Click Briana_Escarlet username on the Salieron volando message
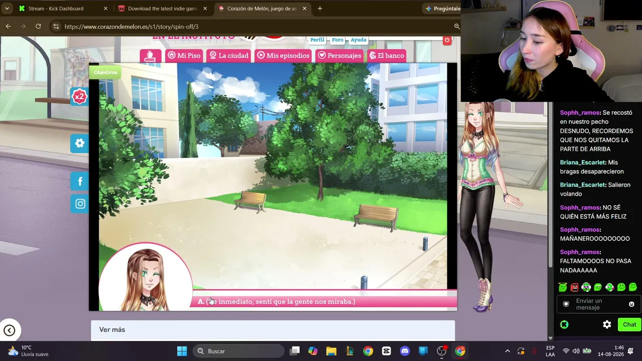Viewport: 642px width, 361px height. coord(582,185)
